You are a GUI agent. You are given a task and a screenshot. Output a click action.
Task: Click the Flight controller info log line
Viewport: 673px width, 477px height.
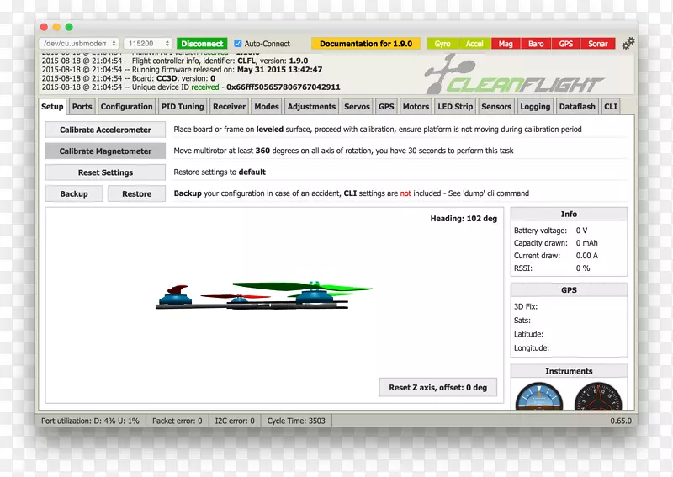[175, 61]
